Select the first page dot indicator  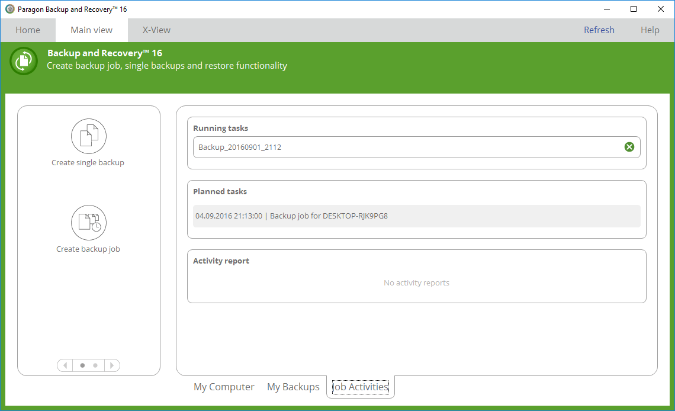tap(82, 365)
